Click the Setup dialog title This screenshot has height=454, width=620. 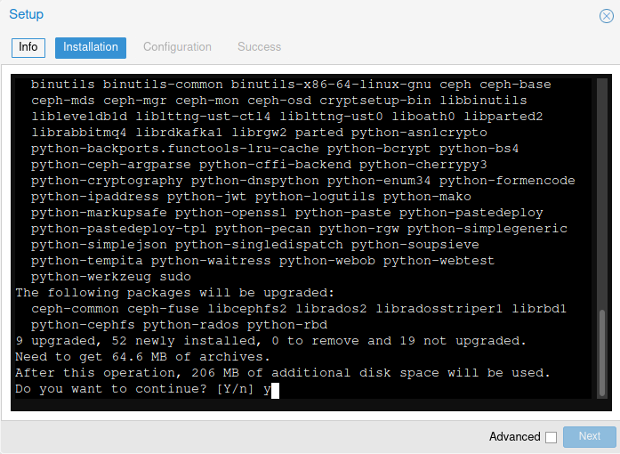point(26,14)
